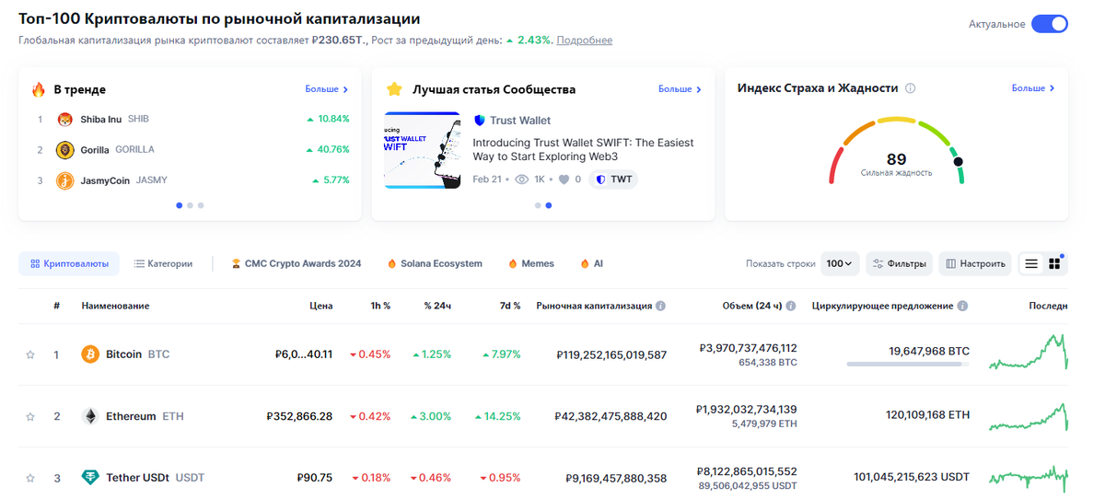
Task: Open the Bitcoin BTC name link
Action: tap(138, 354)
